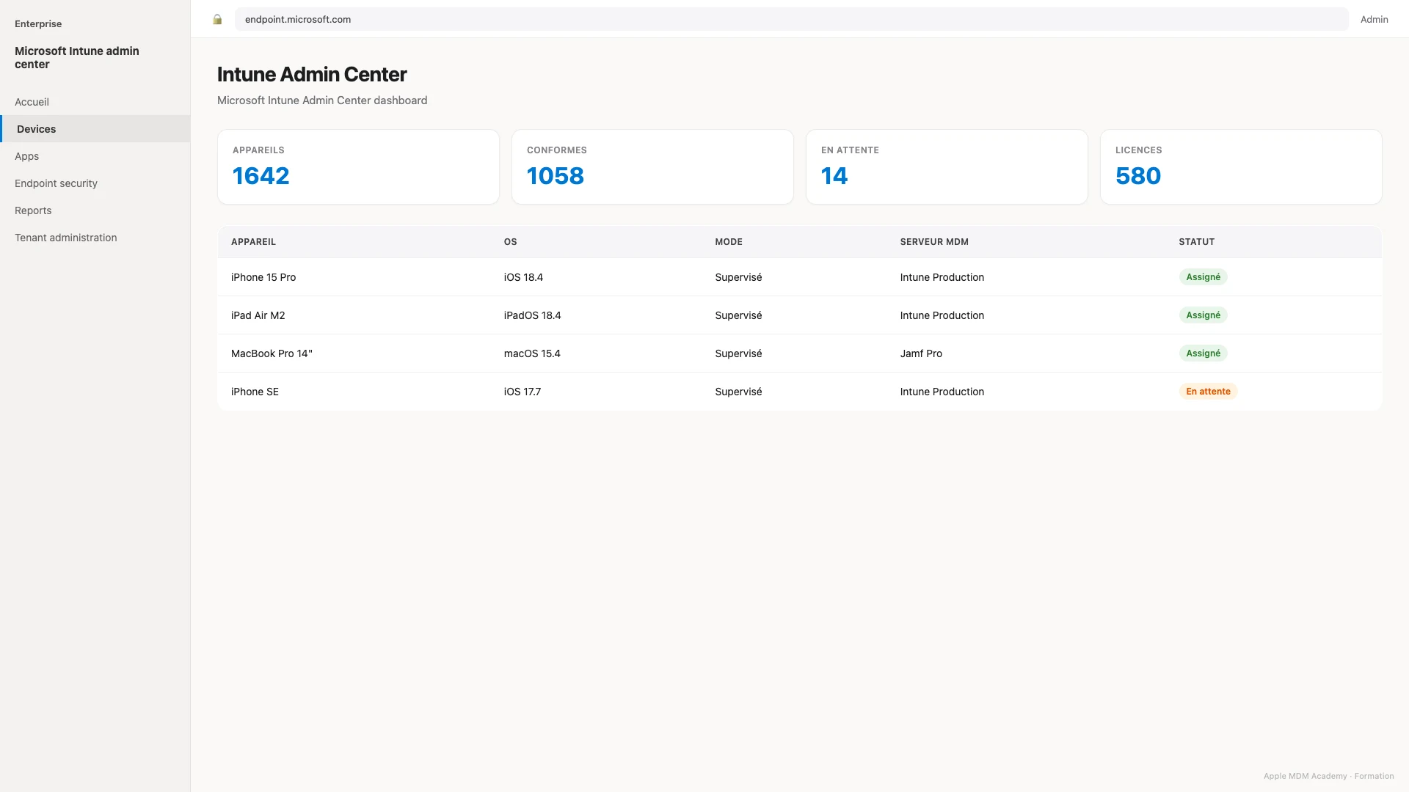Click Supervisé in the iPhone SE row
This screenshot has width=1409, height=792.
point(738,392)
